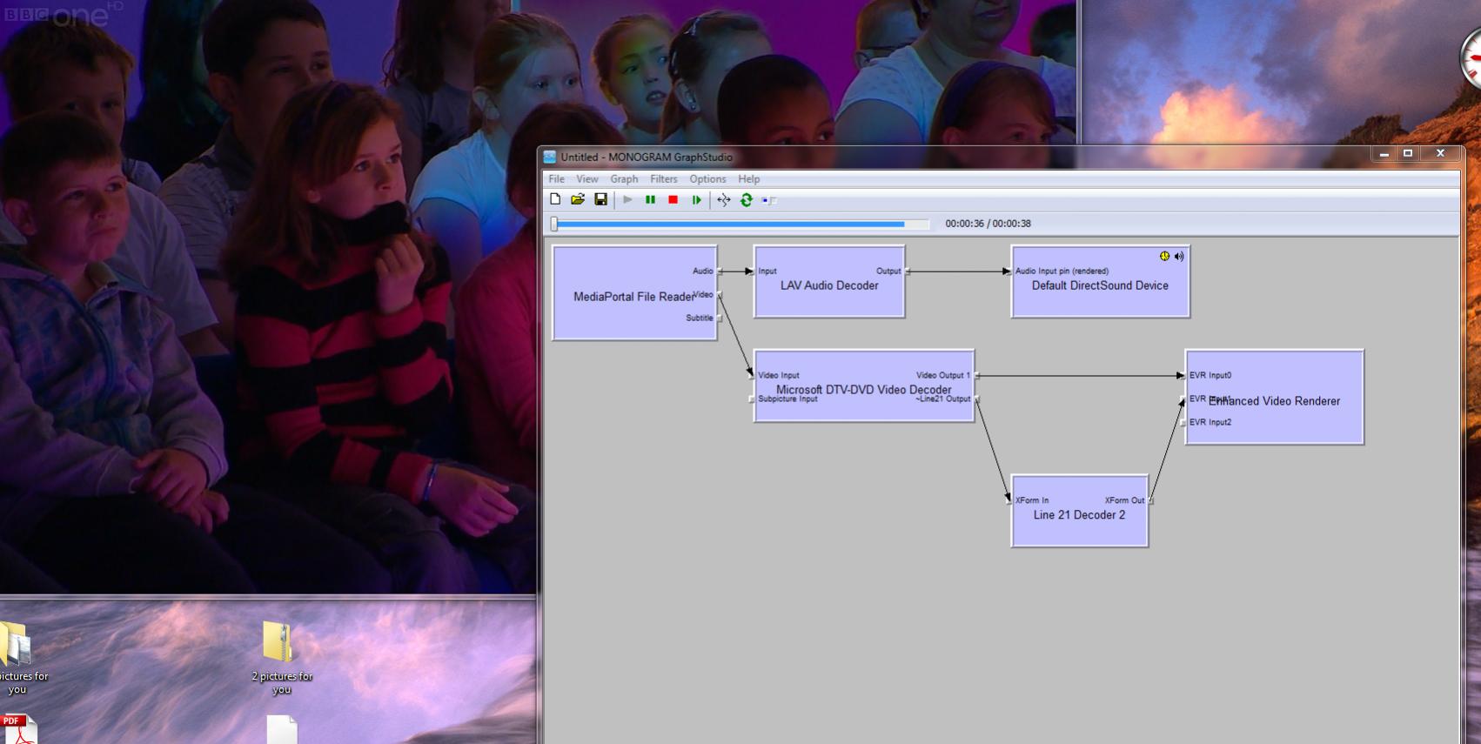Screen dimensions: 1481x744
Task: Expand the Options menu
Action: click(x=707, y=179)
